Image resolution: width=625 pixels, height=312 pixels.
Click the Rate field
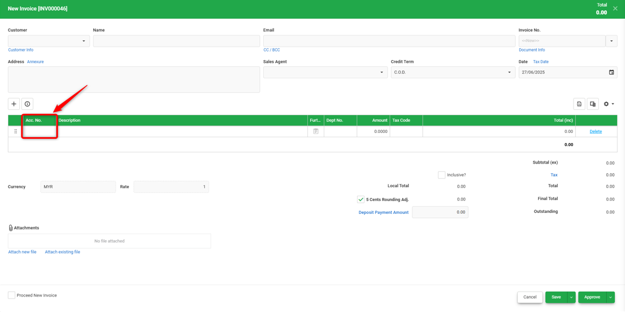(171, 187)
